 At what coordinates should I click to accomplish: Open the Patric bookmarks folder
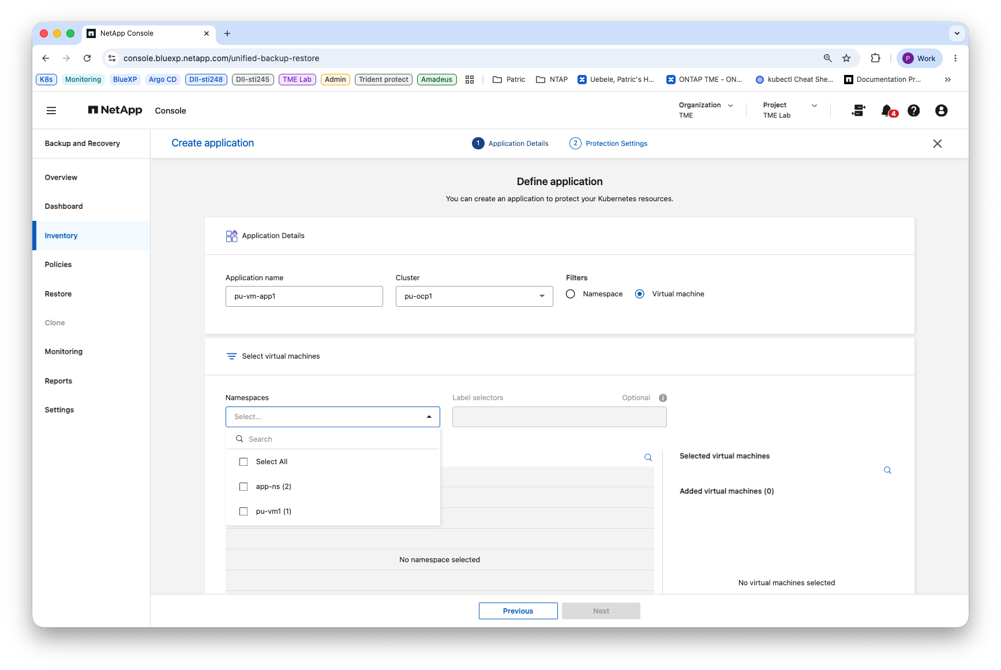pos(509,80)
